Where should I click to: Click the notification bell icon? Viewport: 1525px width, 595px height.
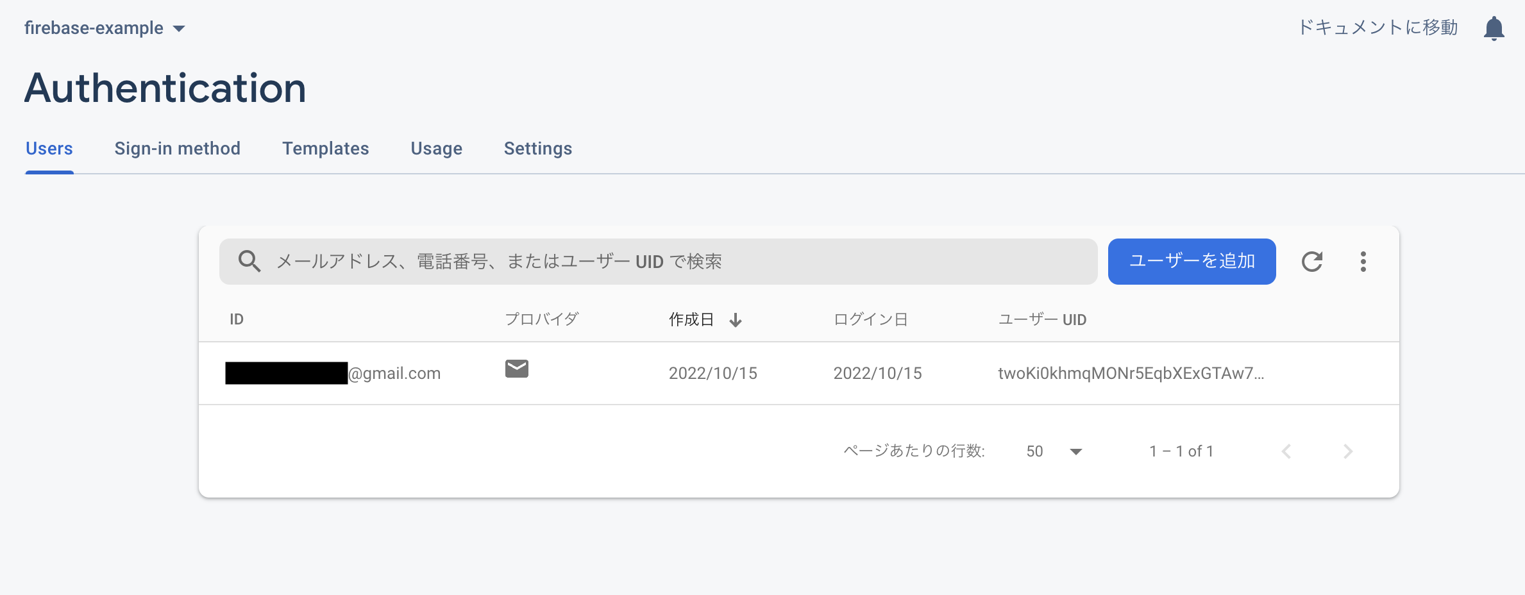click(x=1494, y=28)
